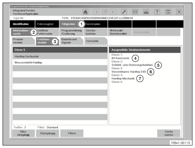Open the Filtern button
The width and height of the screenshot is (195, 148).
(72, 133)
